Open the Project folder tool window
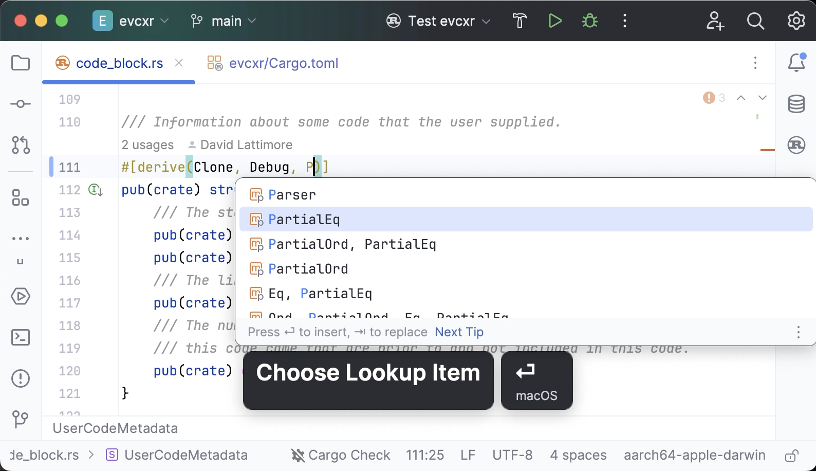 tap(21, 63)
